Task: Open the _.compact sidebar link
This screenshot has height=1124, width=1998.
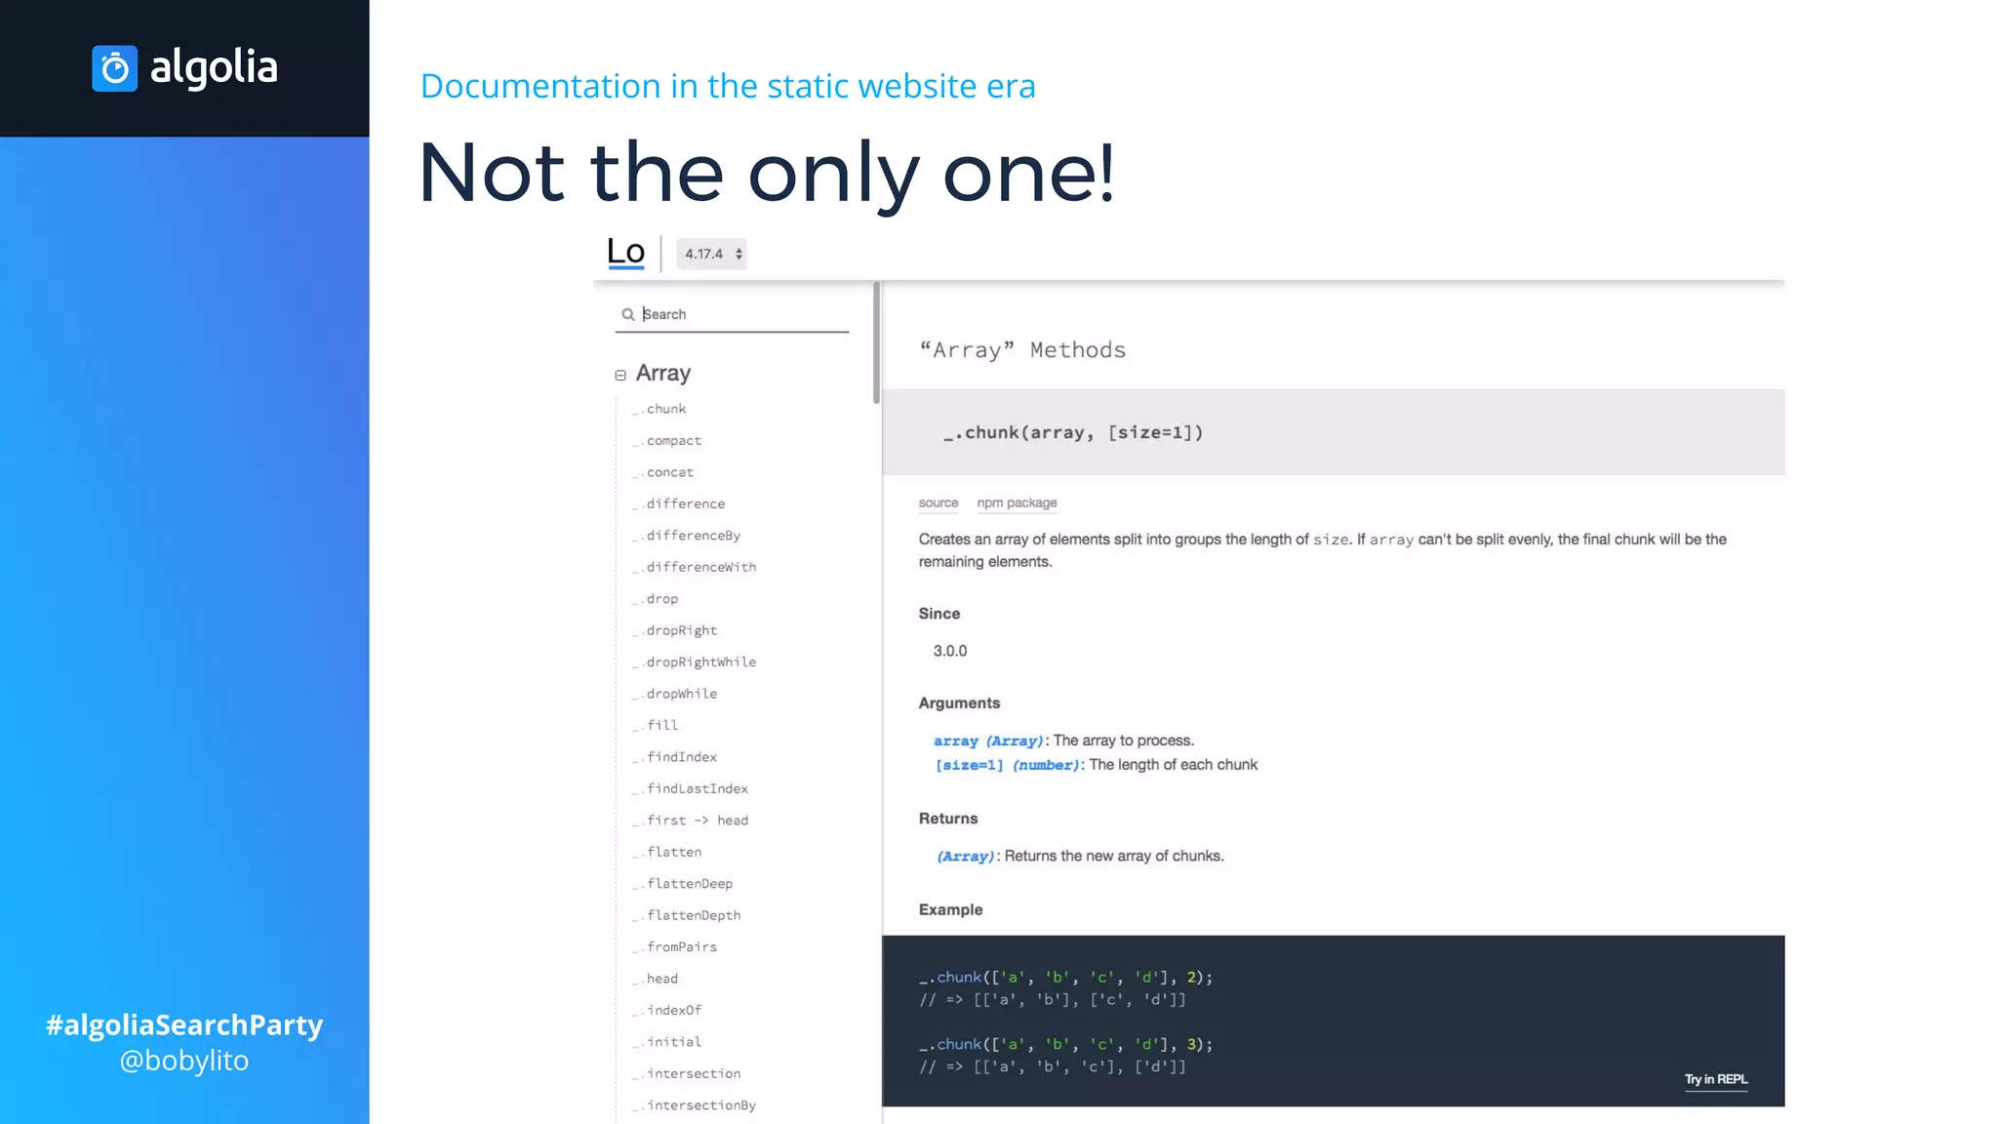Action: 667,441
